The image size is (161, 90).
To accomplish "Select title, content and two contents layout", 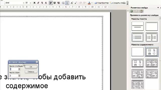I will coord(138,74).
